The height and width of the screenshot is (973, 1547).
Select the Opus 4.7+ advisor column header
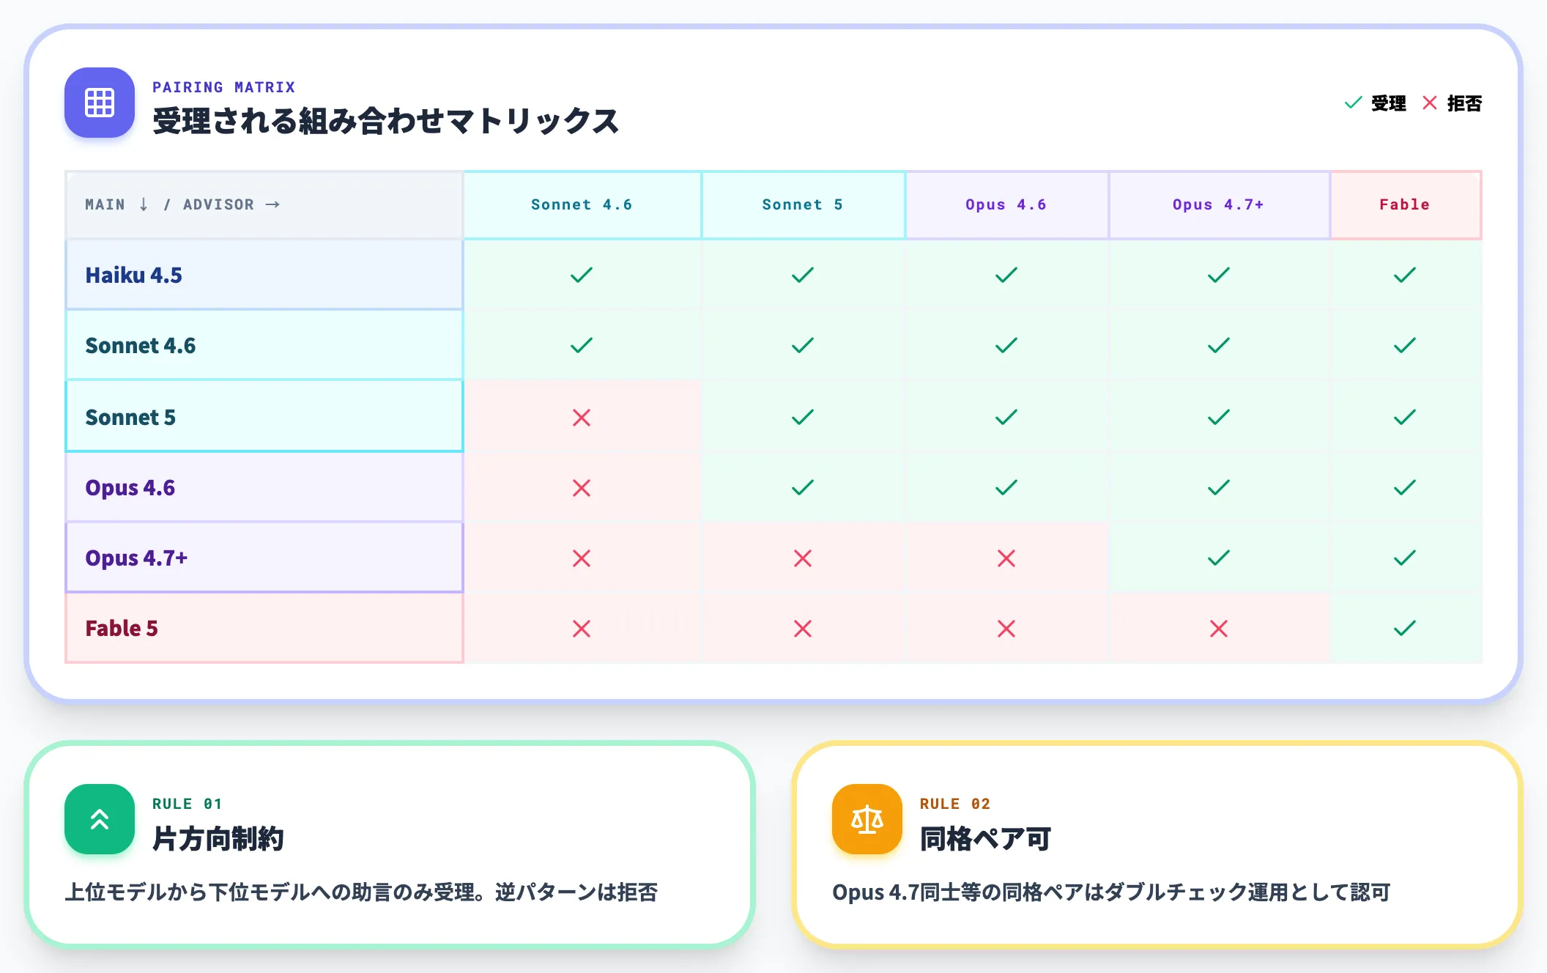pyautogui.click(x=1220, y=205)
